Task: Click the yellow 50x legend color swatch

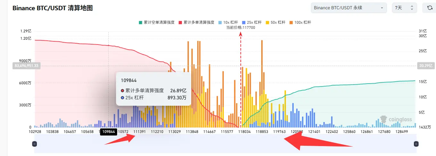Action: [267, 22]
